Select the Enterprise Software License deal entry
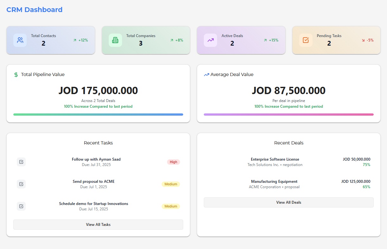 [275, 159]
